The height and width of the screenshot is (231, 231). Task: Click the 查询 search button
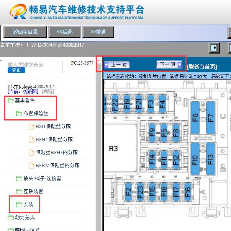pos(16,70)
